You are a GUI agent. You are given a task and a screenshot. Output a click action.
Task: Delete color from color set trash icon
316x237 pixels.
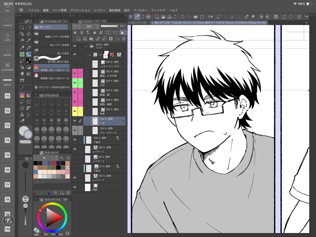point(68,193)
